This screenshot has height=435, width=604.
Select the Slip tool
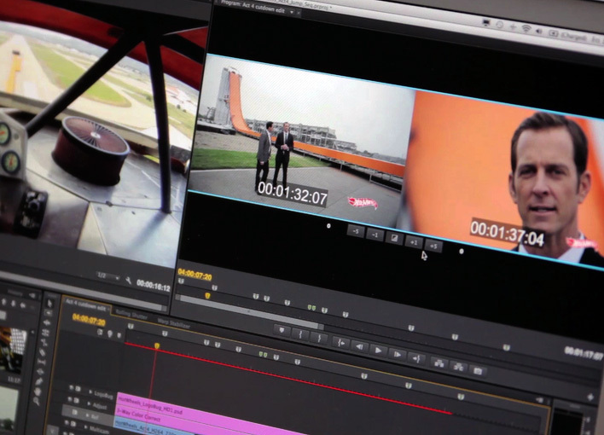click(42, 362)
